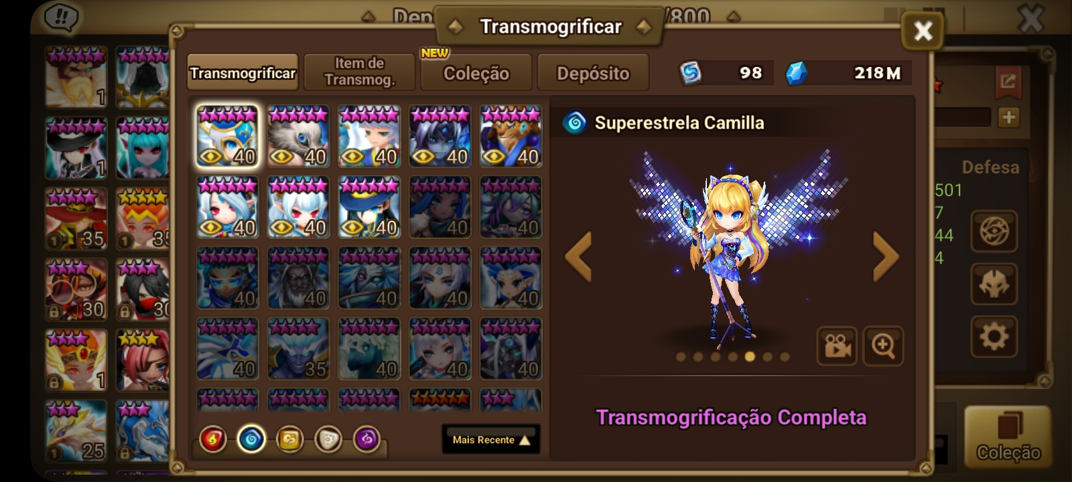The height and width of the screenshot is (482, 1072).
Task: Click the magnifier zoom icon
Action: pyautogui.click(x=883, y=346)
